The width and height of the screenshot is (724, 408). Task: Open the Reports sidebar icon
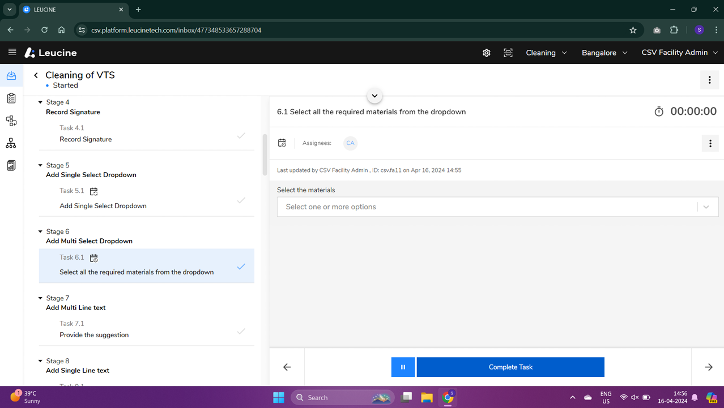pyautogui.click(x=11, y=164)
